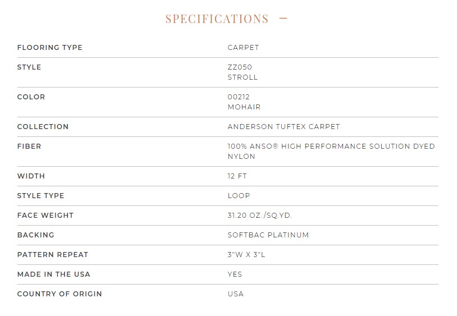The image size is (457, 316).
Task: Select the 3"W X 3"L pattern repeat
Action: pos(246,255)
